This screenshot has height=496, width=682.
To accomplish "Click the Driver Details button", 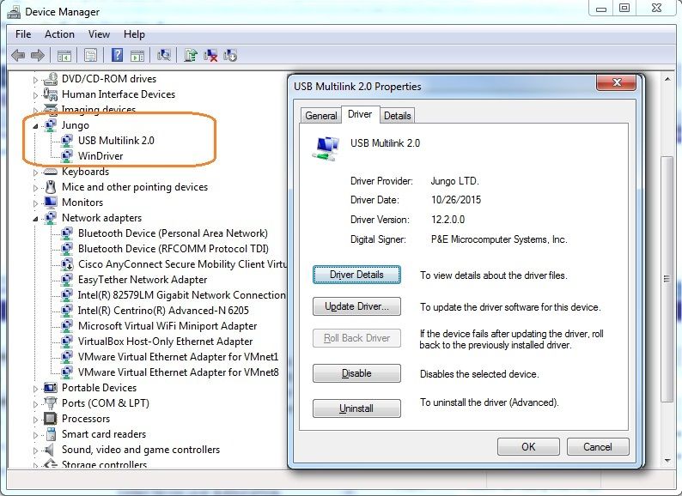I will [356, 275].
